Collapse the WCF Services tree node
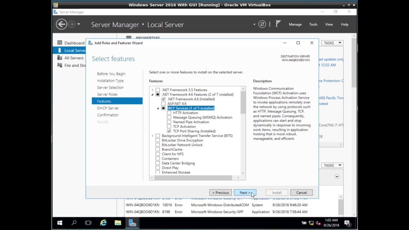The image size is (409, 230). tap(158, 108)
